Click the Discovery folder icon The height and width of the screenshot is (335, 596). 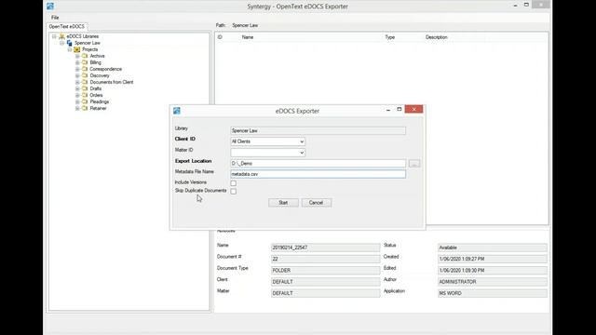pyautogui.click(x=85, y=75)
